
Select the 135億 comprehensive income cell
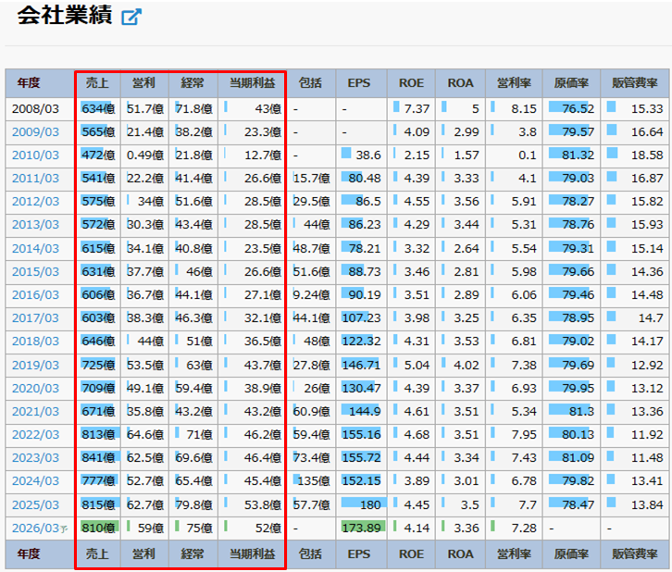pyautogui.click(x=311, y=481)
